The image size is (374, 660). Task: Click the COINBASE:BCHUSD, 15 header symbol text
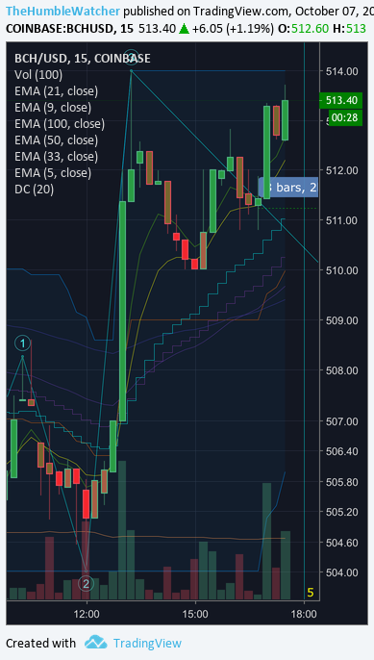(x=69, y=29)
